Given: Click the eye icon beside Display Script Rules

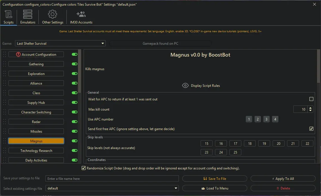Looking at the screenshot, I should pyautogui.click(x=185, y=85).
